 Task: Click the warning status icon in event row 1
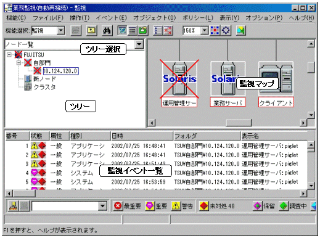pos(35,146)
